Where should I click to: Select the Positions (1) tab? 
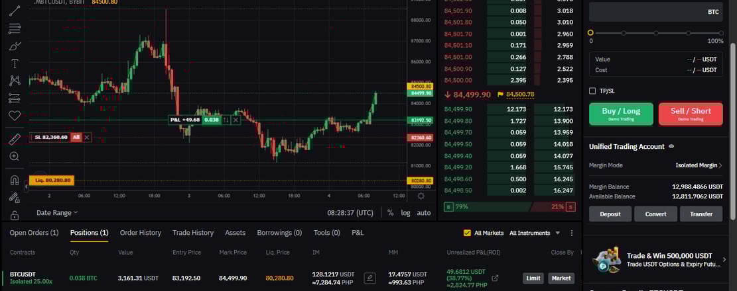90,233
